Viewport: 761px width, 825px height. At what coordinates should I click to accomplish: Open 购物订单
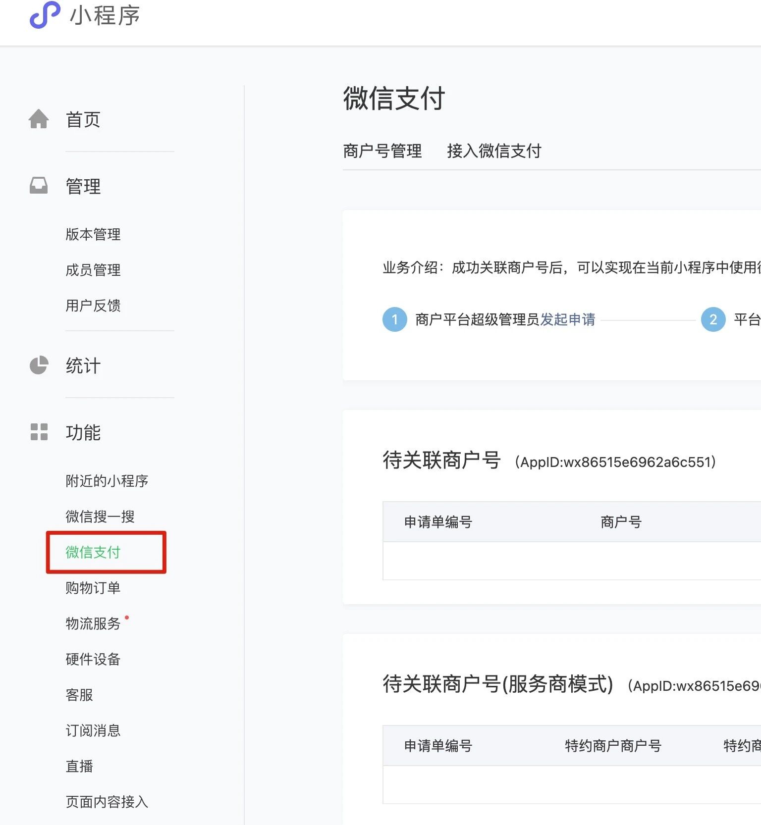93,588
